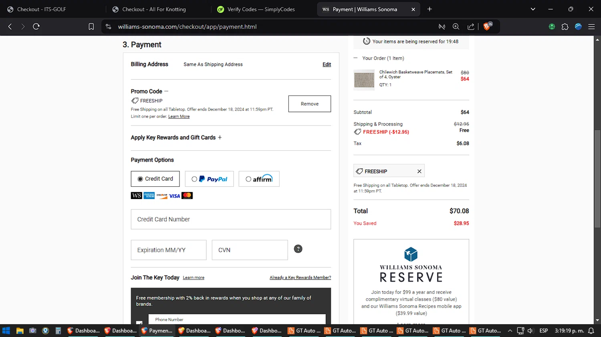Open a new browser tab
This screenshot has width=601, height=337.
tap(430, 9)
